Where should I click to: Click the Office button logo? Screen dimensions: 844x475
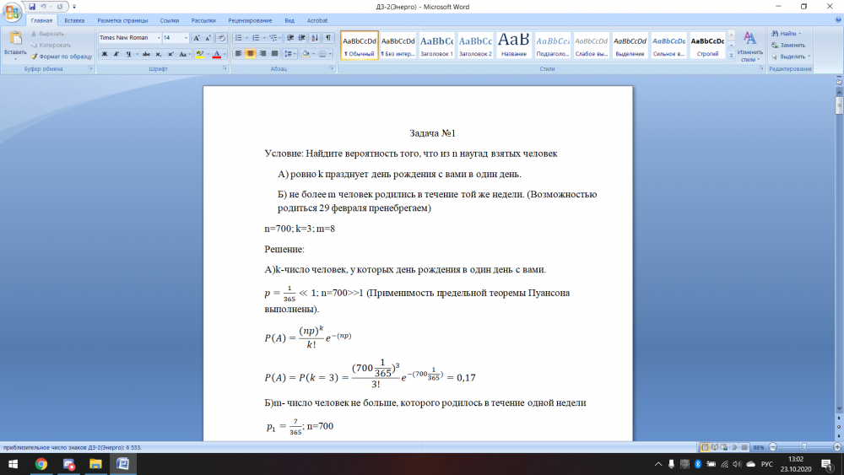(11, 12)
